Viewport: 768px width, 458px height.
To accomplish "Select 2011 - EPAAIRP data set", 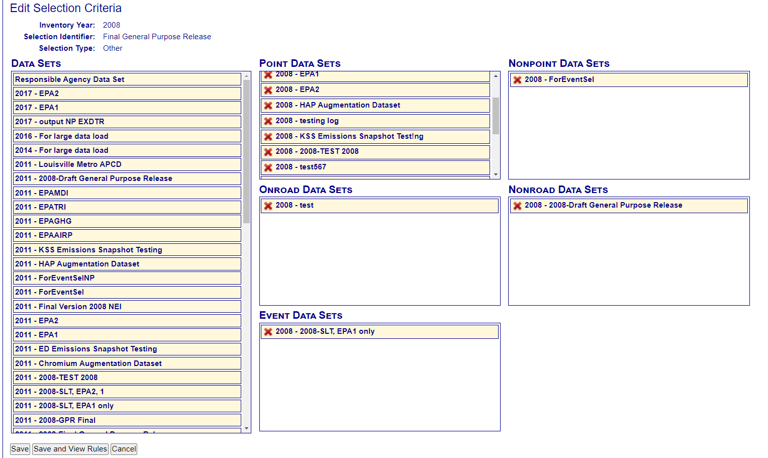I will click(128, 235).
